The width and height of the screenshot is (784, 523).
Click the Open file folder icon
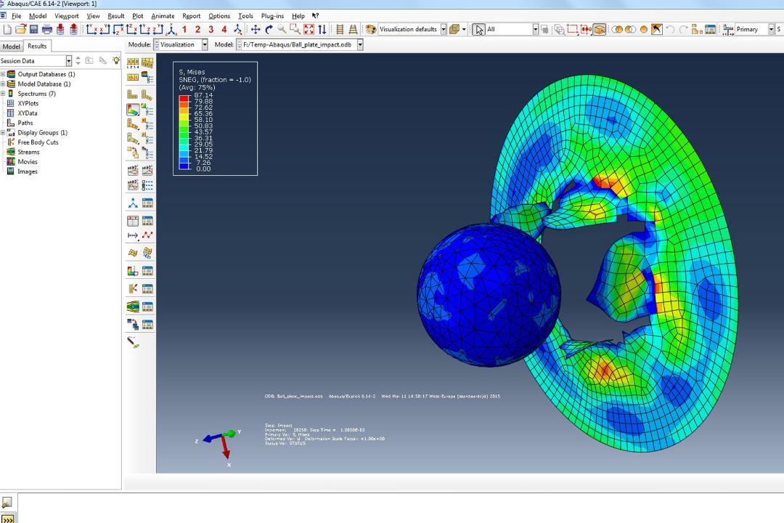[20, 30]
